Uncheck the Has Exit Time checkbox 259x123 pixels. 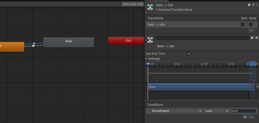(x=189, y=54)
